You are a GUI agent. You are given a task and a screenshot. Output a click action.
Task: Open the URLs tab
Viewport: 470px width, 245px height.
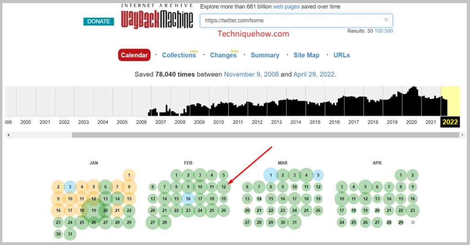[341, 55]
